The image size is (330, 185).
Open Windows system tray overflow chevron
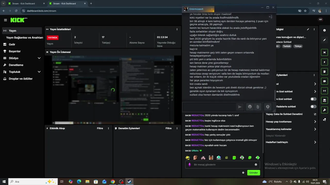pyautogui.click(x=287, y=182)
